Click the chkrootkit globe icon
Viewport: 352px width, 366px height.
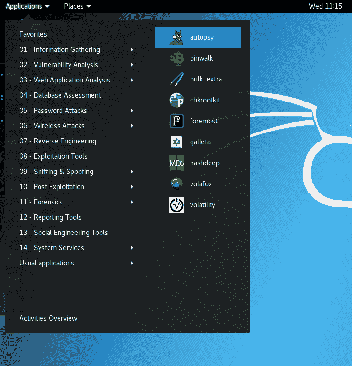(x=177, y=100)
